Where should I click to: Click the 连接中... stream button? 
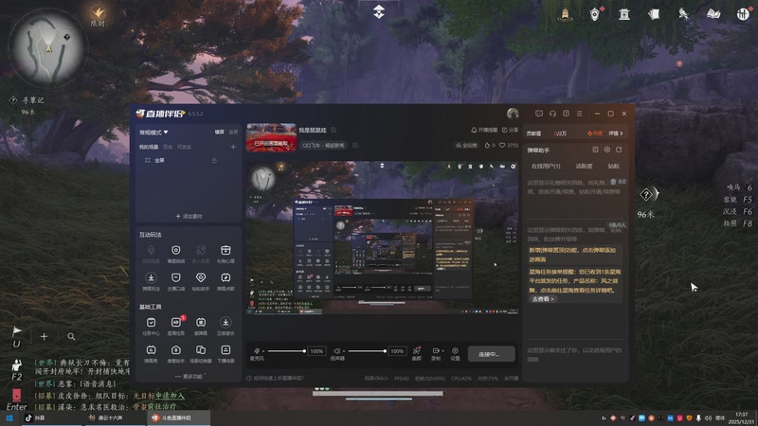point(491,354)
